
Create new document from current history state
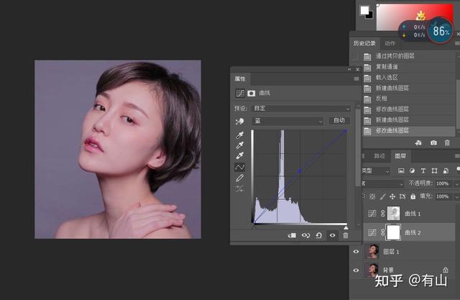418,142
